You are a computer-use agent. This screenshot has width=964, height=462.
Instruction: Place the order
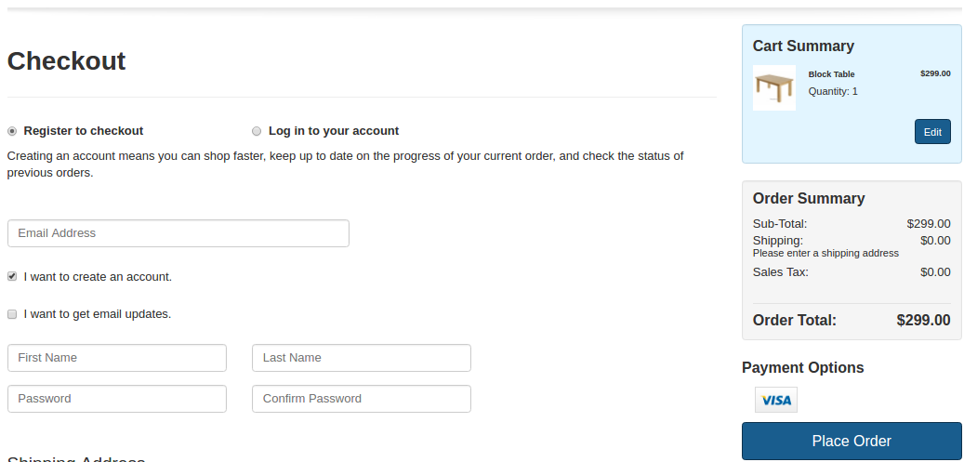pos(852,441)
